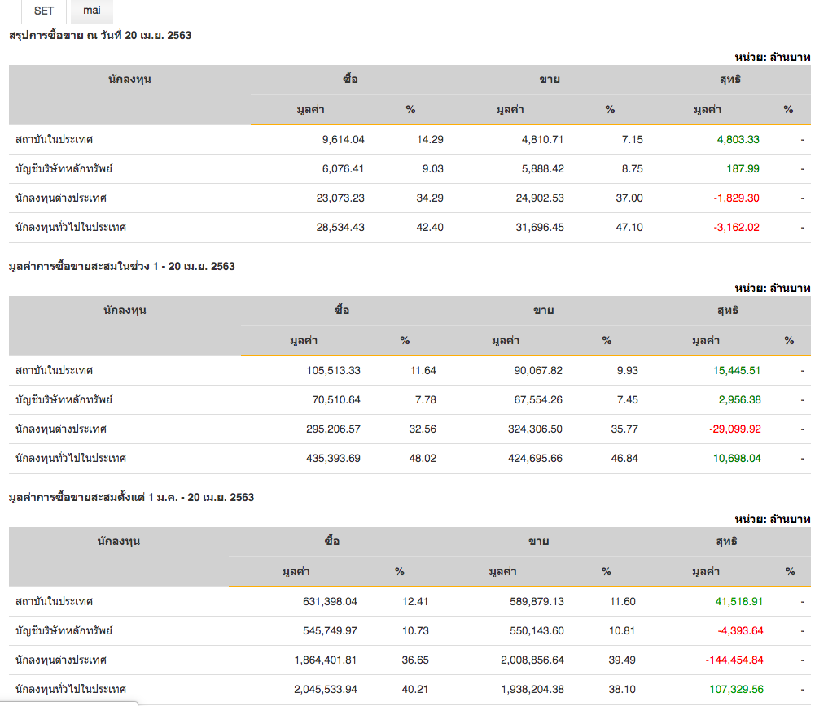The image size is (828, 706).
Task: Select daily foreign investor net -1,829.30
Action: (x=737, y=198)
